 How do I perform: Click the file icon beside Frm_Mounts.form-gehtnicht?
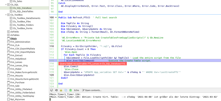click(8, 79)
